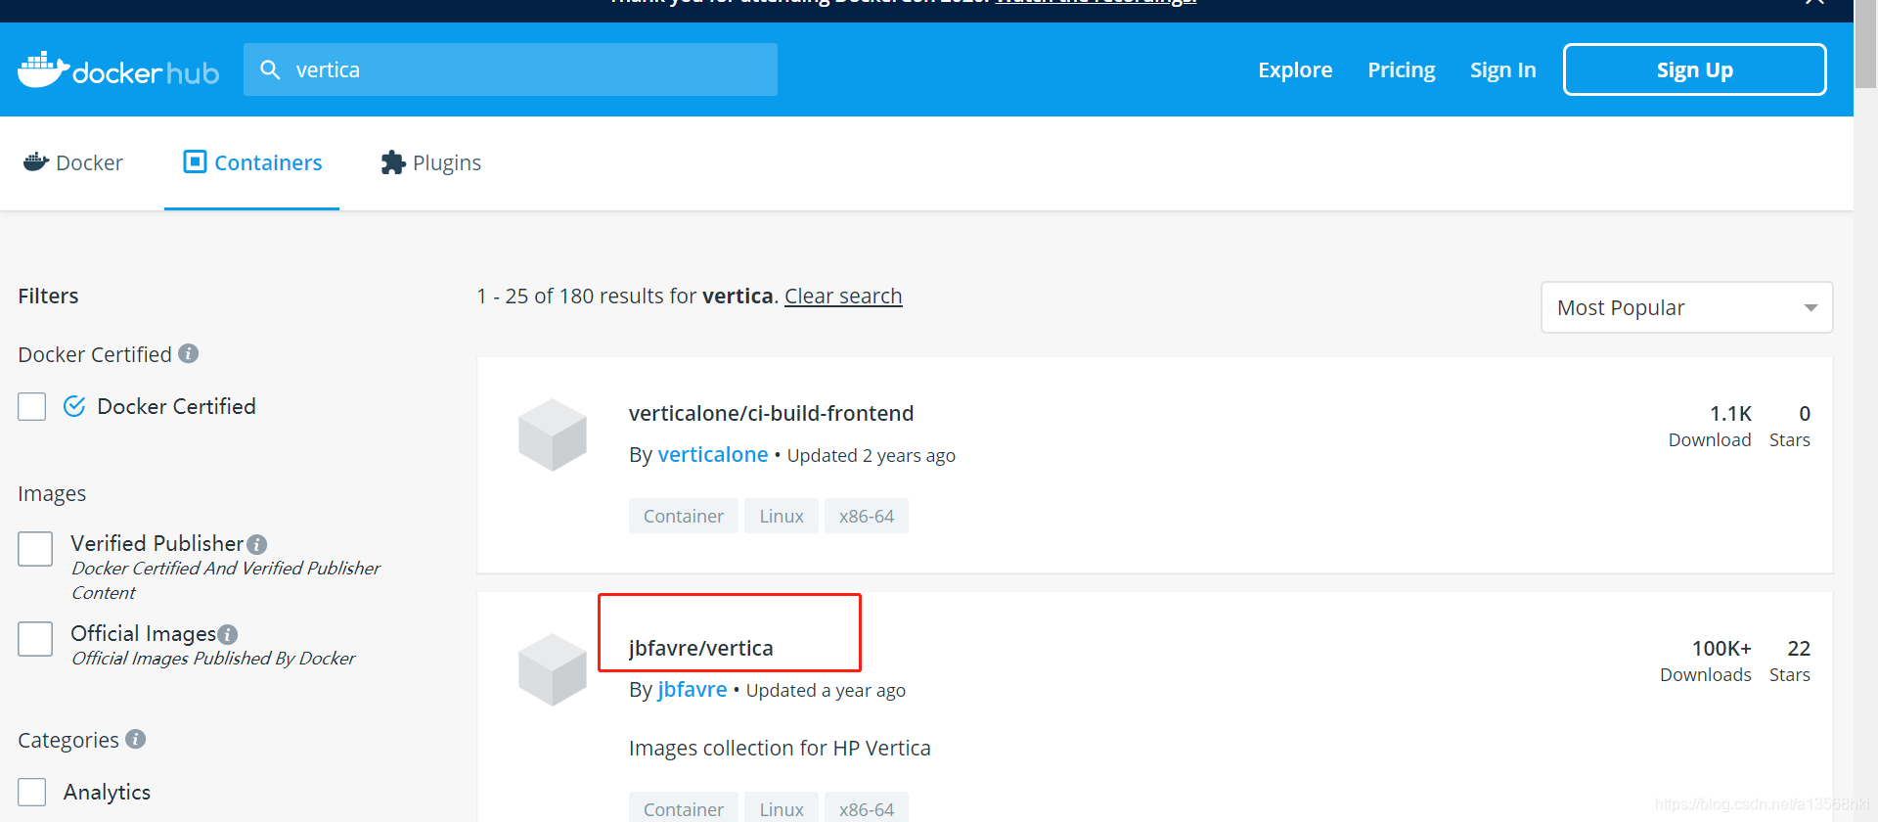This screenshot has width=1878, height=822.
Task: Enable the Official Images filter
Action: (x=35, y=639)
